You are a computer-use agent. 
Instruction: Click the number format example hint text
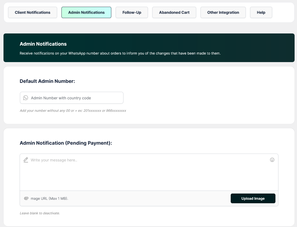(73, 111)
